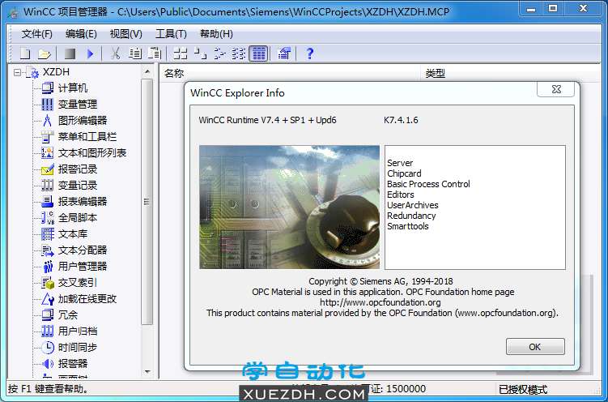Image resolution: width=608 pixels, height=402 pixels.
Task: Click tree scrollbar down arrow
Action: (x=147, y=372)
